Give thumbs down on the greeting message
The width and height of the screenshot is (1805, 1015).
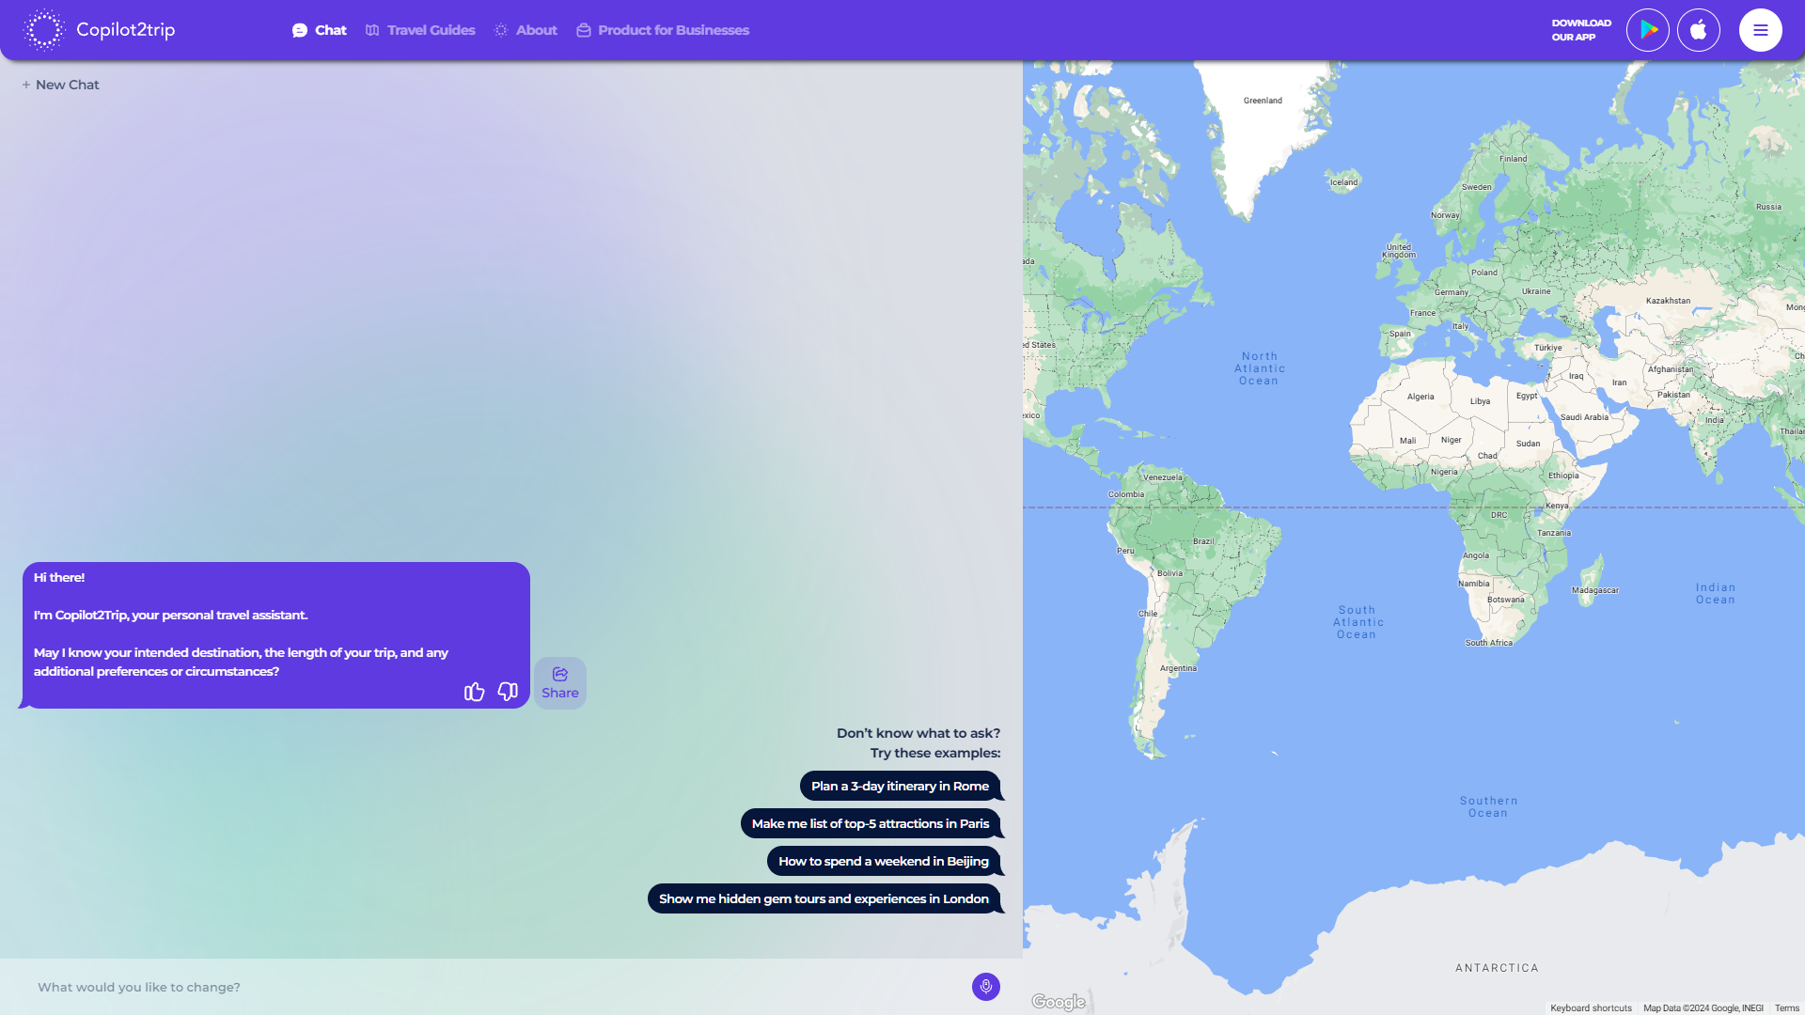click(x=507, y=692)
